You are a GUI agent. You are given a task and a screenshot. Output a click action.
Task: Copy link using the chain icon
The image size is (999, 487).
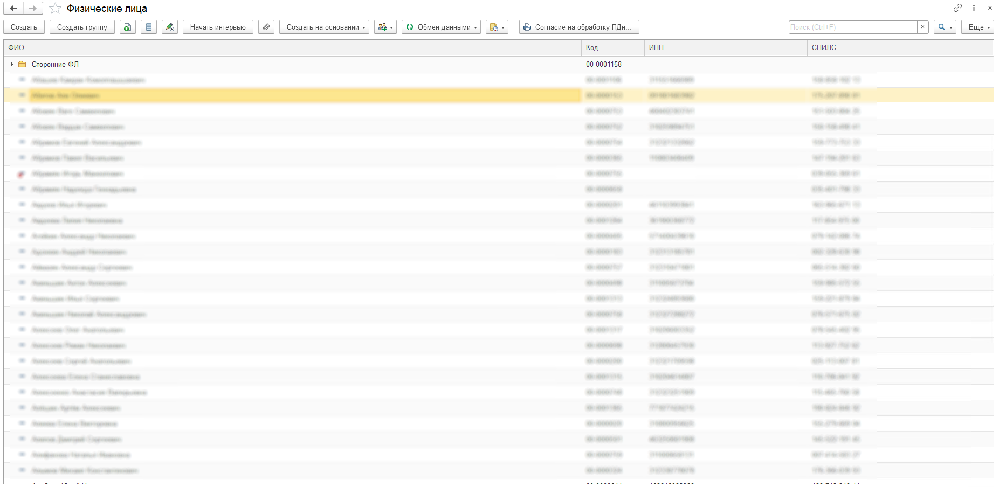point(957,8)
